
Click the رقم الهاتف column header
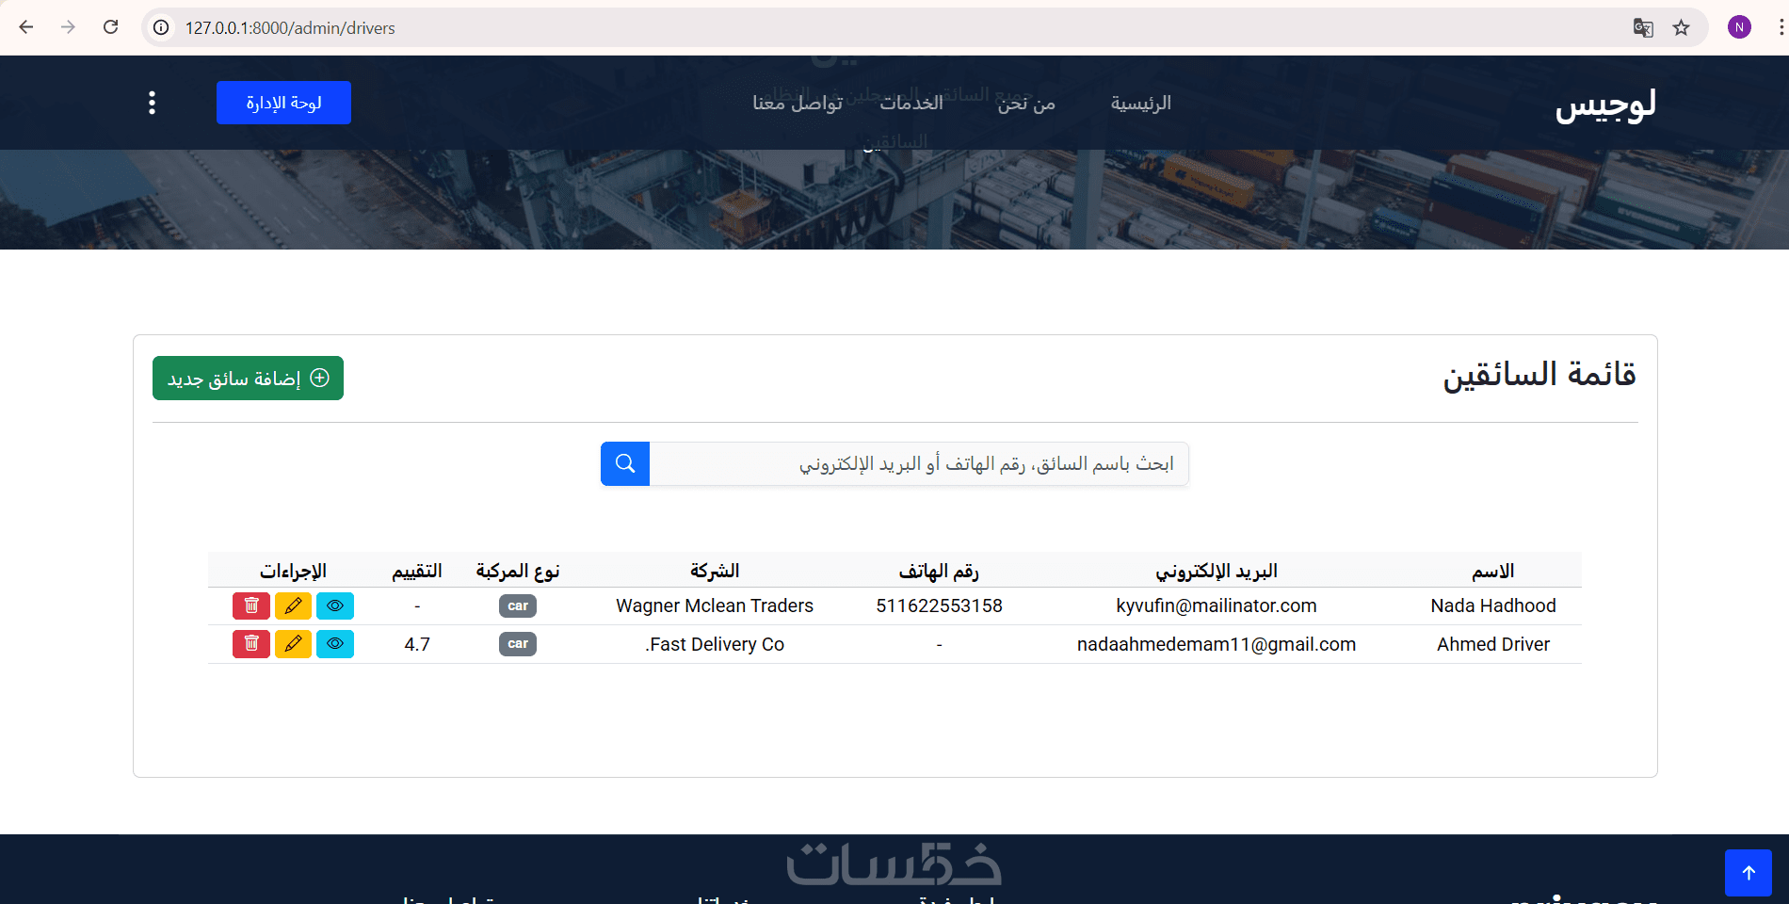click(x=940, y=571)
